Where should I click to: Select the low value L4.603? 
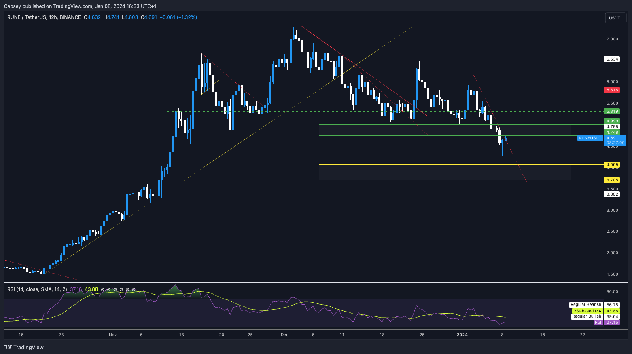130,17
